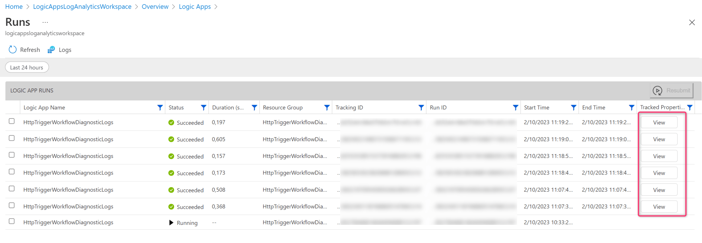Open the Runs ellipsis more options
The width and height of the screenshot is (702, 243).
click(45, 22)
